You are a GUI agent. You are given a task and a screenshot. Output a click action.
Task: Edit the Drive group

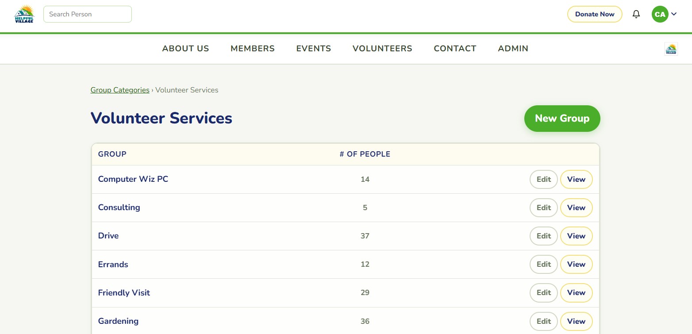[543, 236]
